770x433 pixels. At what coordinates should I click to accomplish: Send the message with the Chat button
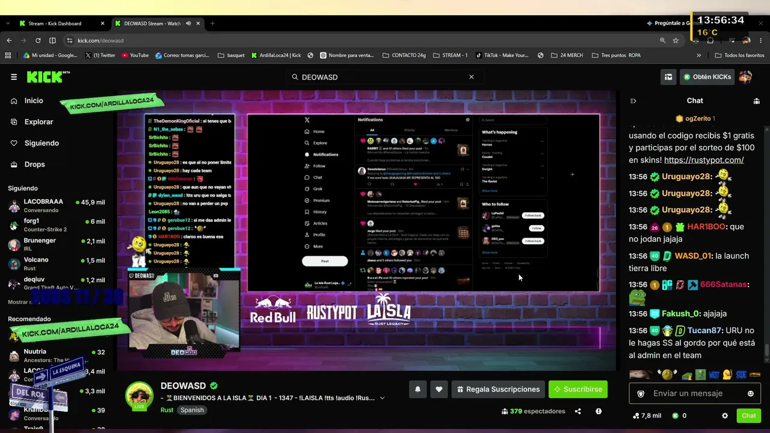(x=749, y=416)
